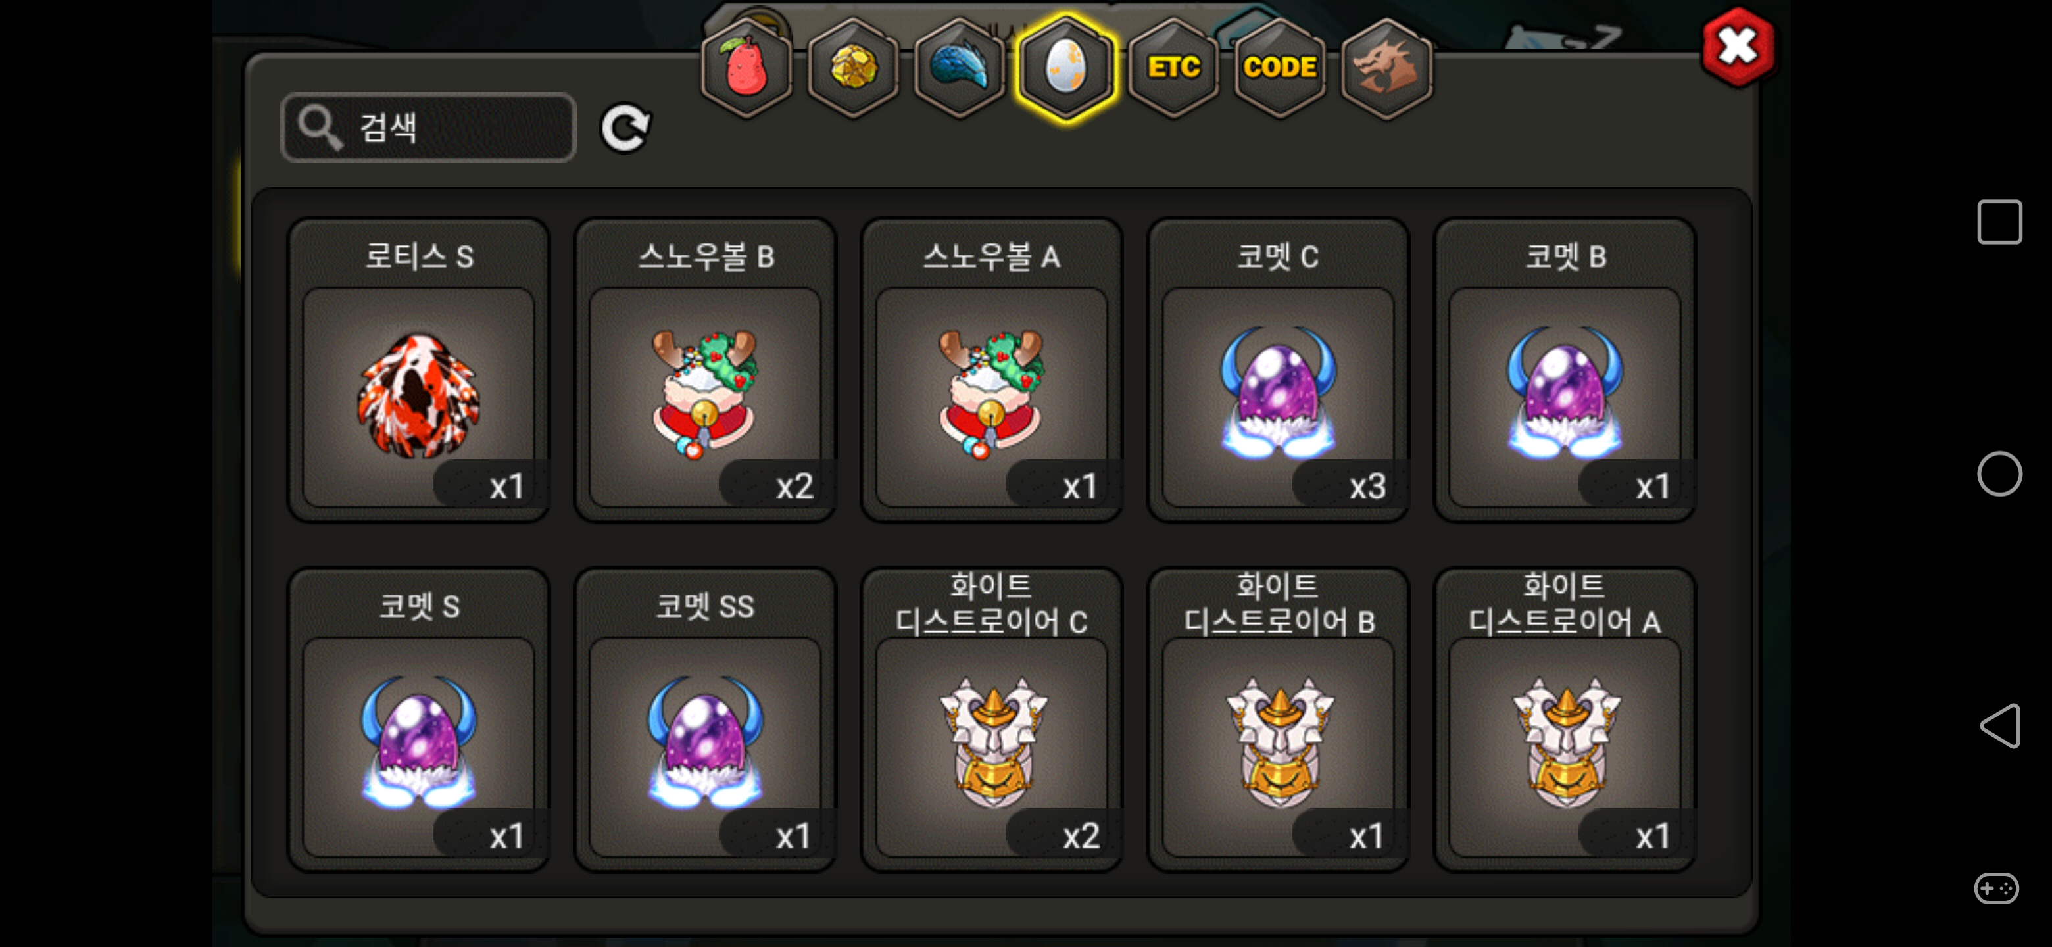The height and width of the screenshot is (947, 2052).
Task: Tap the Android home circle button
Action: 1999,474
